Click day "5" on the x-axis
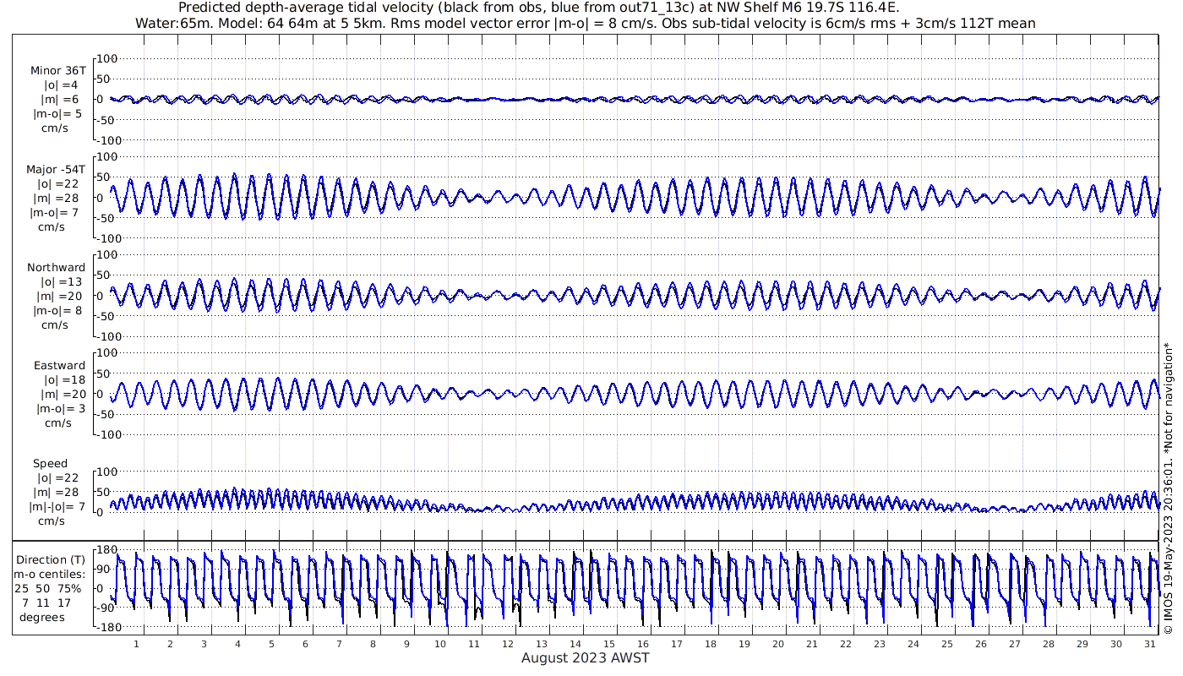Screen dimensions: 1183x676 [x=271, y=644]
